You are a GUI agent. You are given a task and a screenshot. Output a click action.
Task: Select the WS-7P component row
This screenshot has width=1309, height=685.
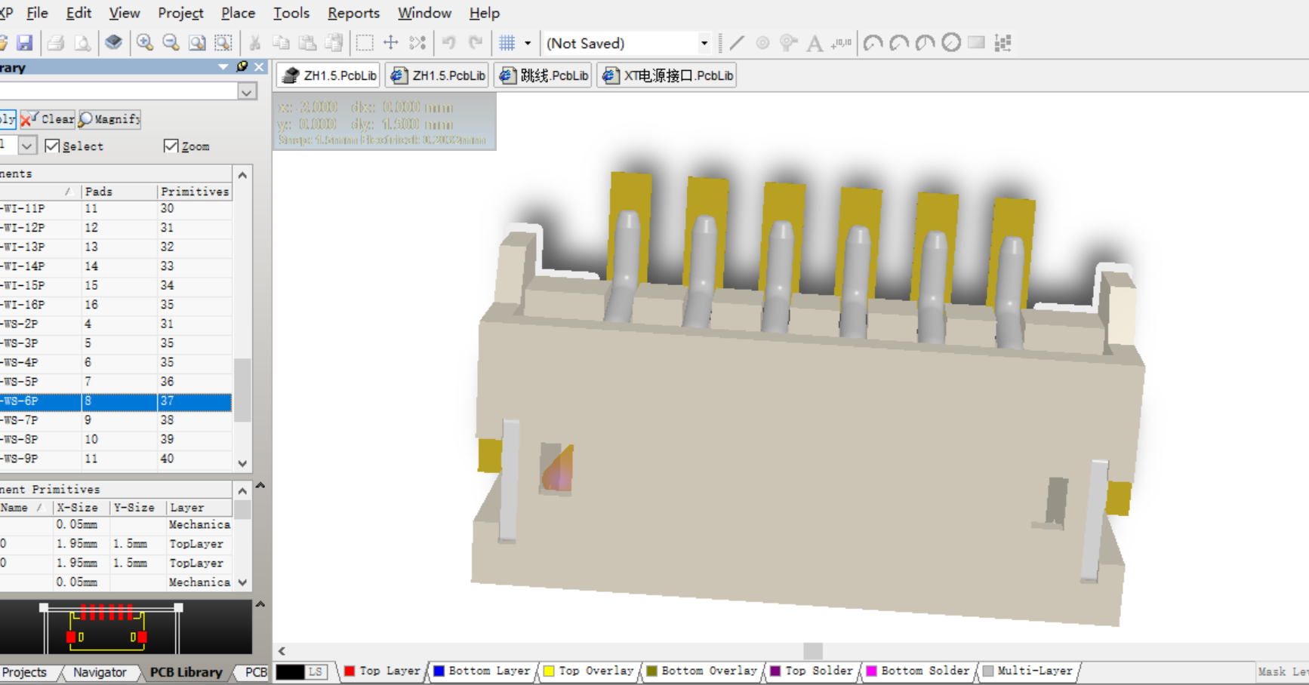tap(115, 420)
